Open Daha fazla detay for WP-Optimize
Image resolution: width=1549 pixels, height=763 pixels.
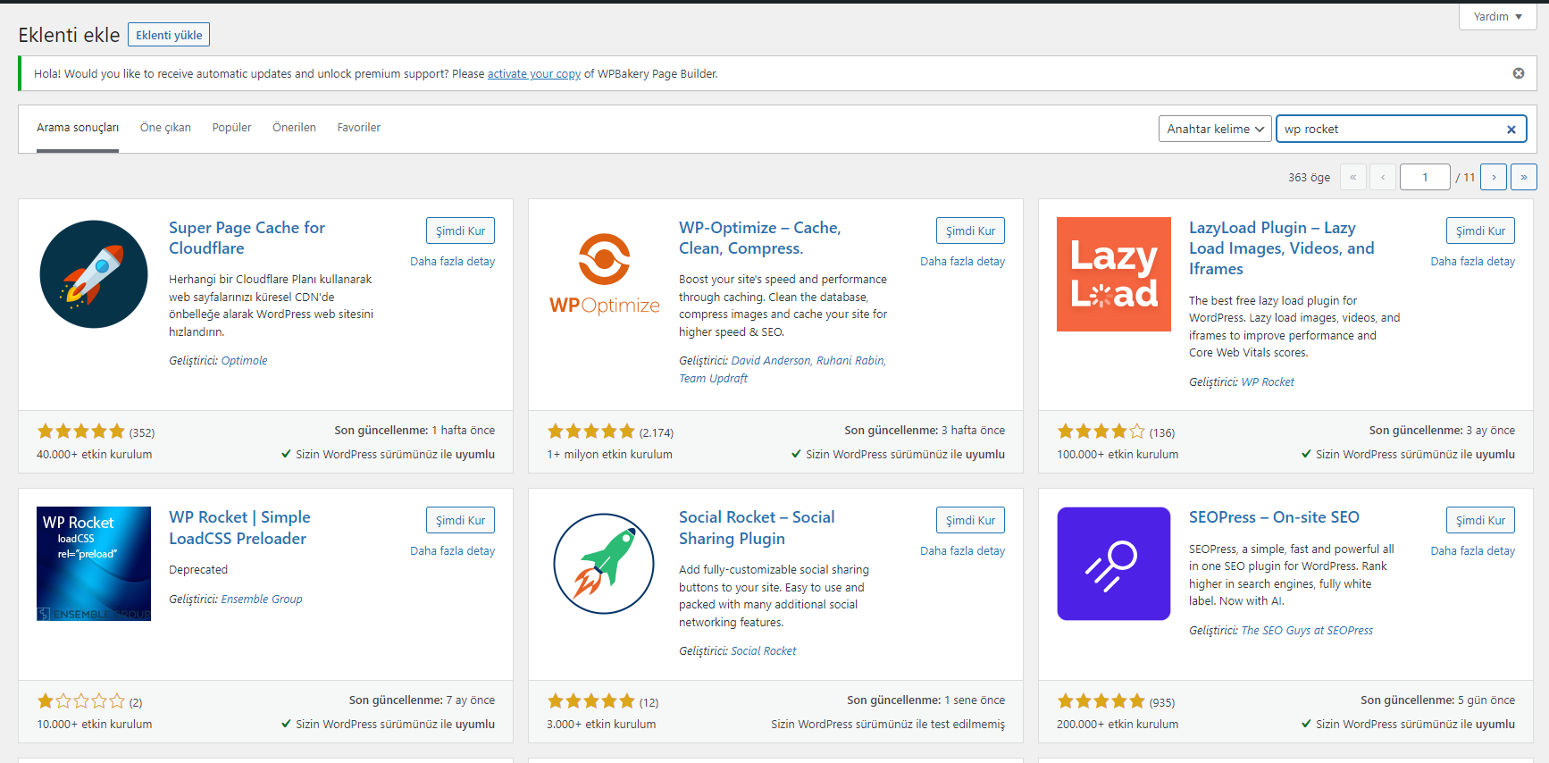[962, 262]
